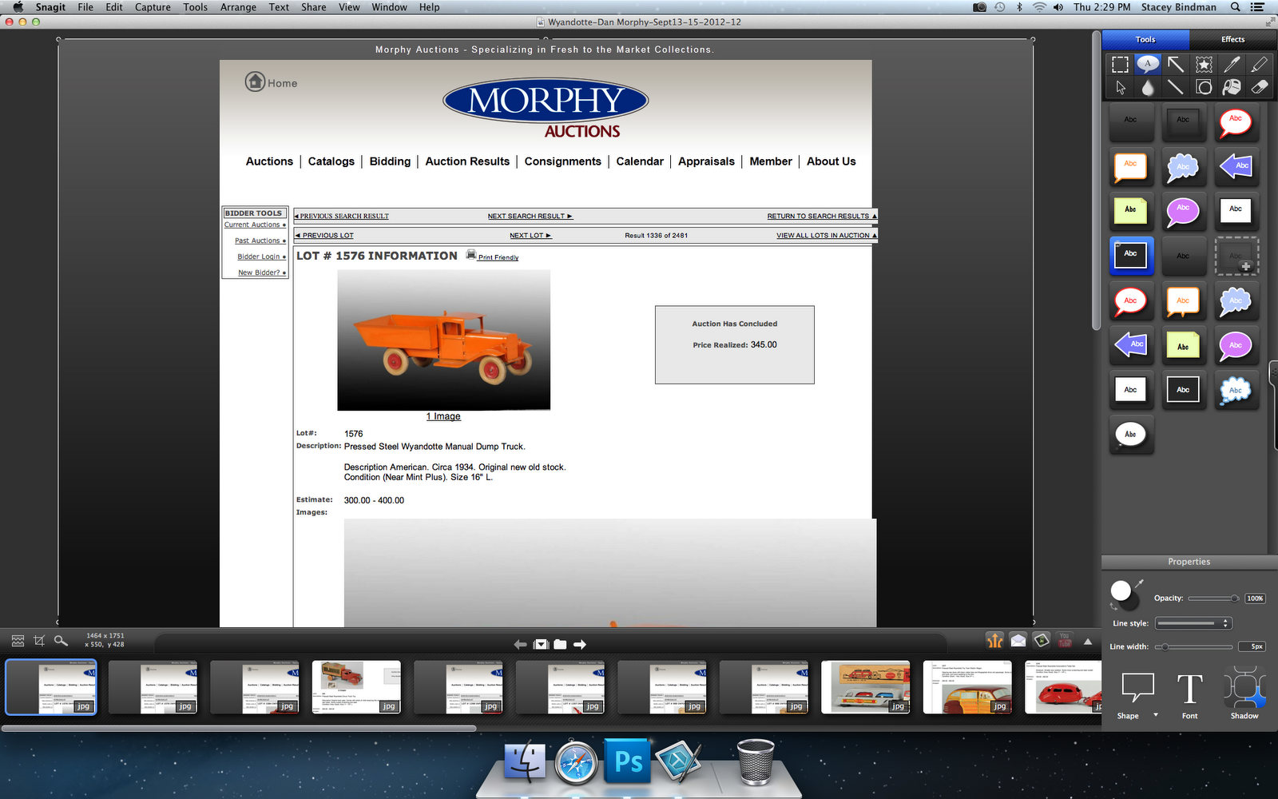Select the Arrow drawing tool
The height and width of the screenshot is (799, 1278).
coord(1176,65)
